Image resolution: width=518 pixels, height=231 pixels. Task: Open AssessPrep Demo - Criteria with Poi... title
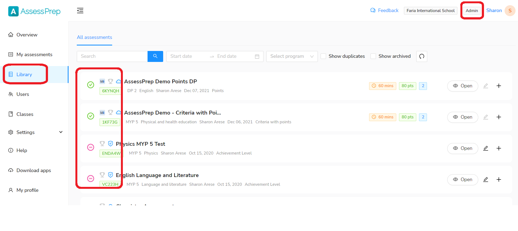tap(172, 113)
